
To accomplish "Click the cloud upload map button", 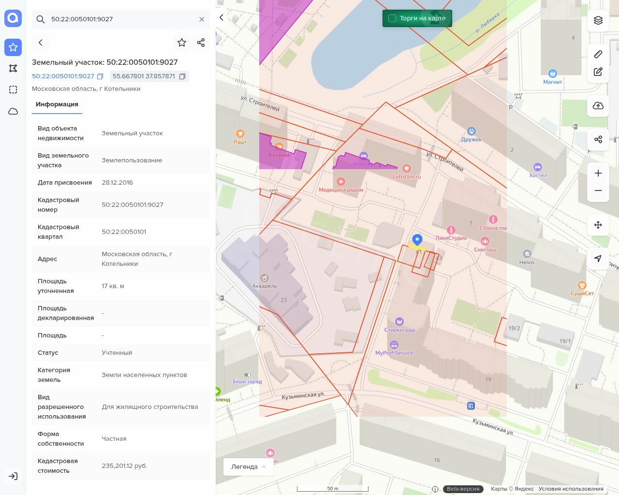I will (x=598, y=106).
